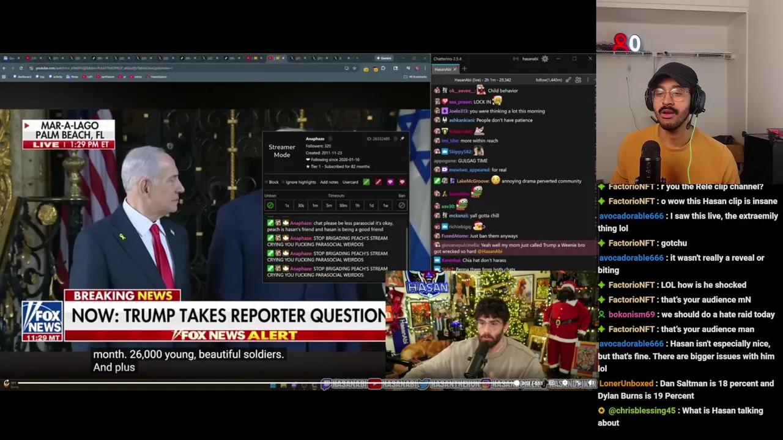783x440 pixels.
Task: Replay the video from the player controls
Action: pos(6,383)
